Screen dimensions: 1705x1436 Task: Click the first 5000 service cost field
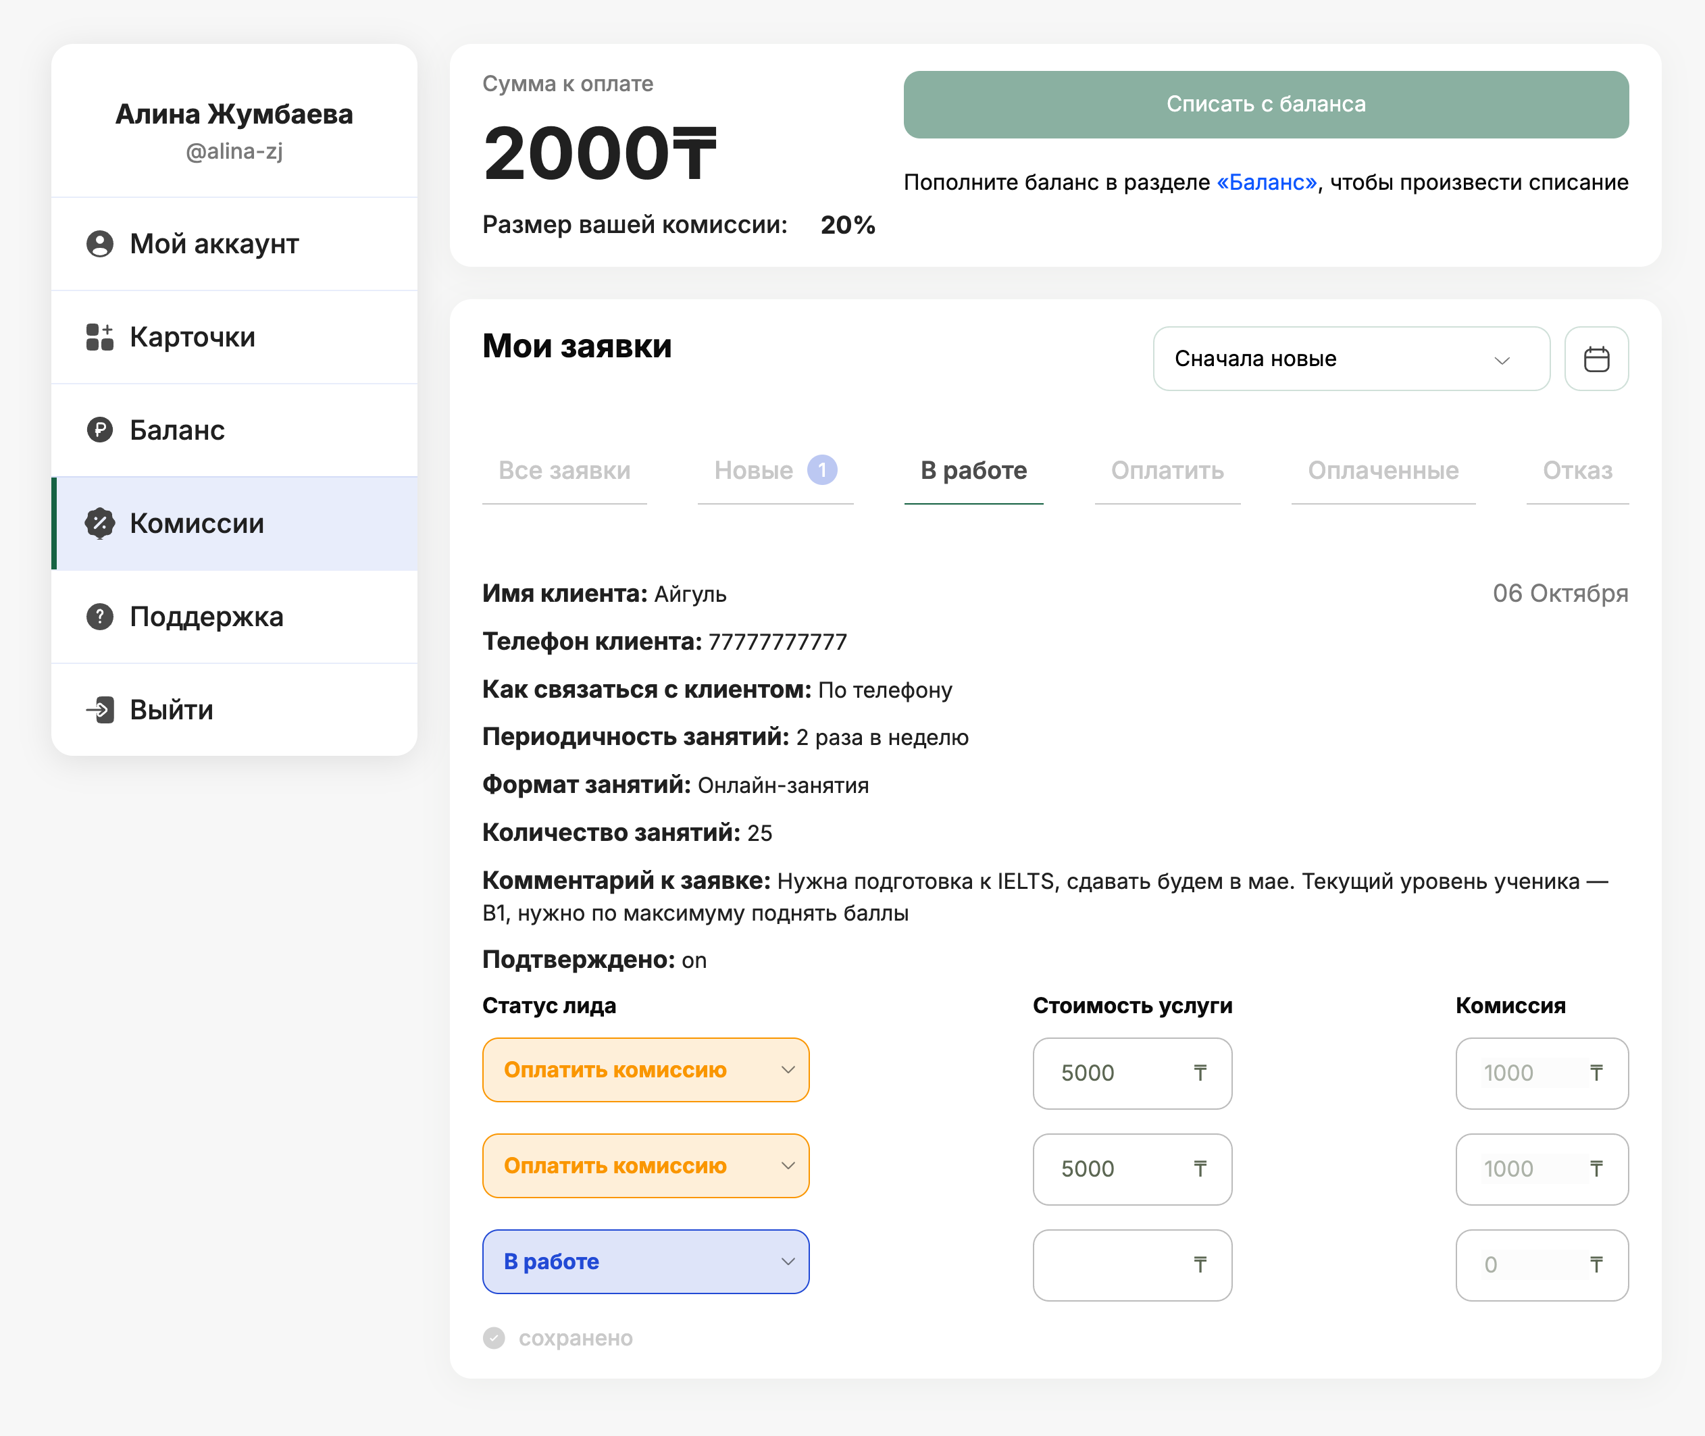[1115, 1073]
